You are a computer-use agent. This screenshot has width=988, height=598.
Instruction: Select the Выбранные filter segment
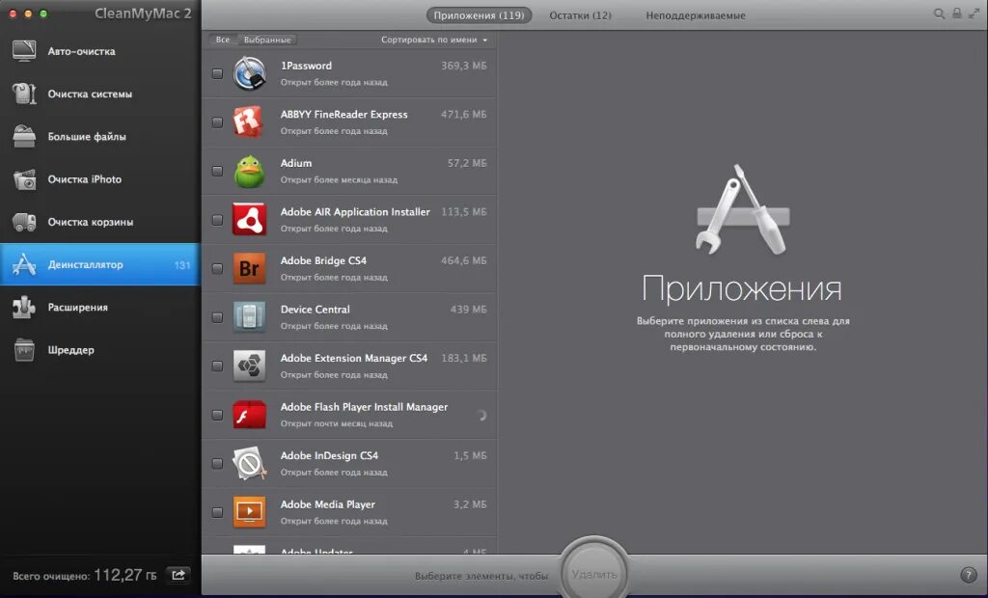pos(267,40)
